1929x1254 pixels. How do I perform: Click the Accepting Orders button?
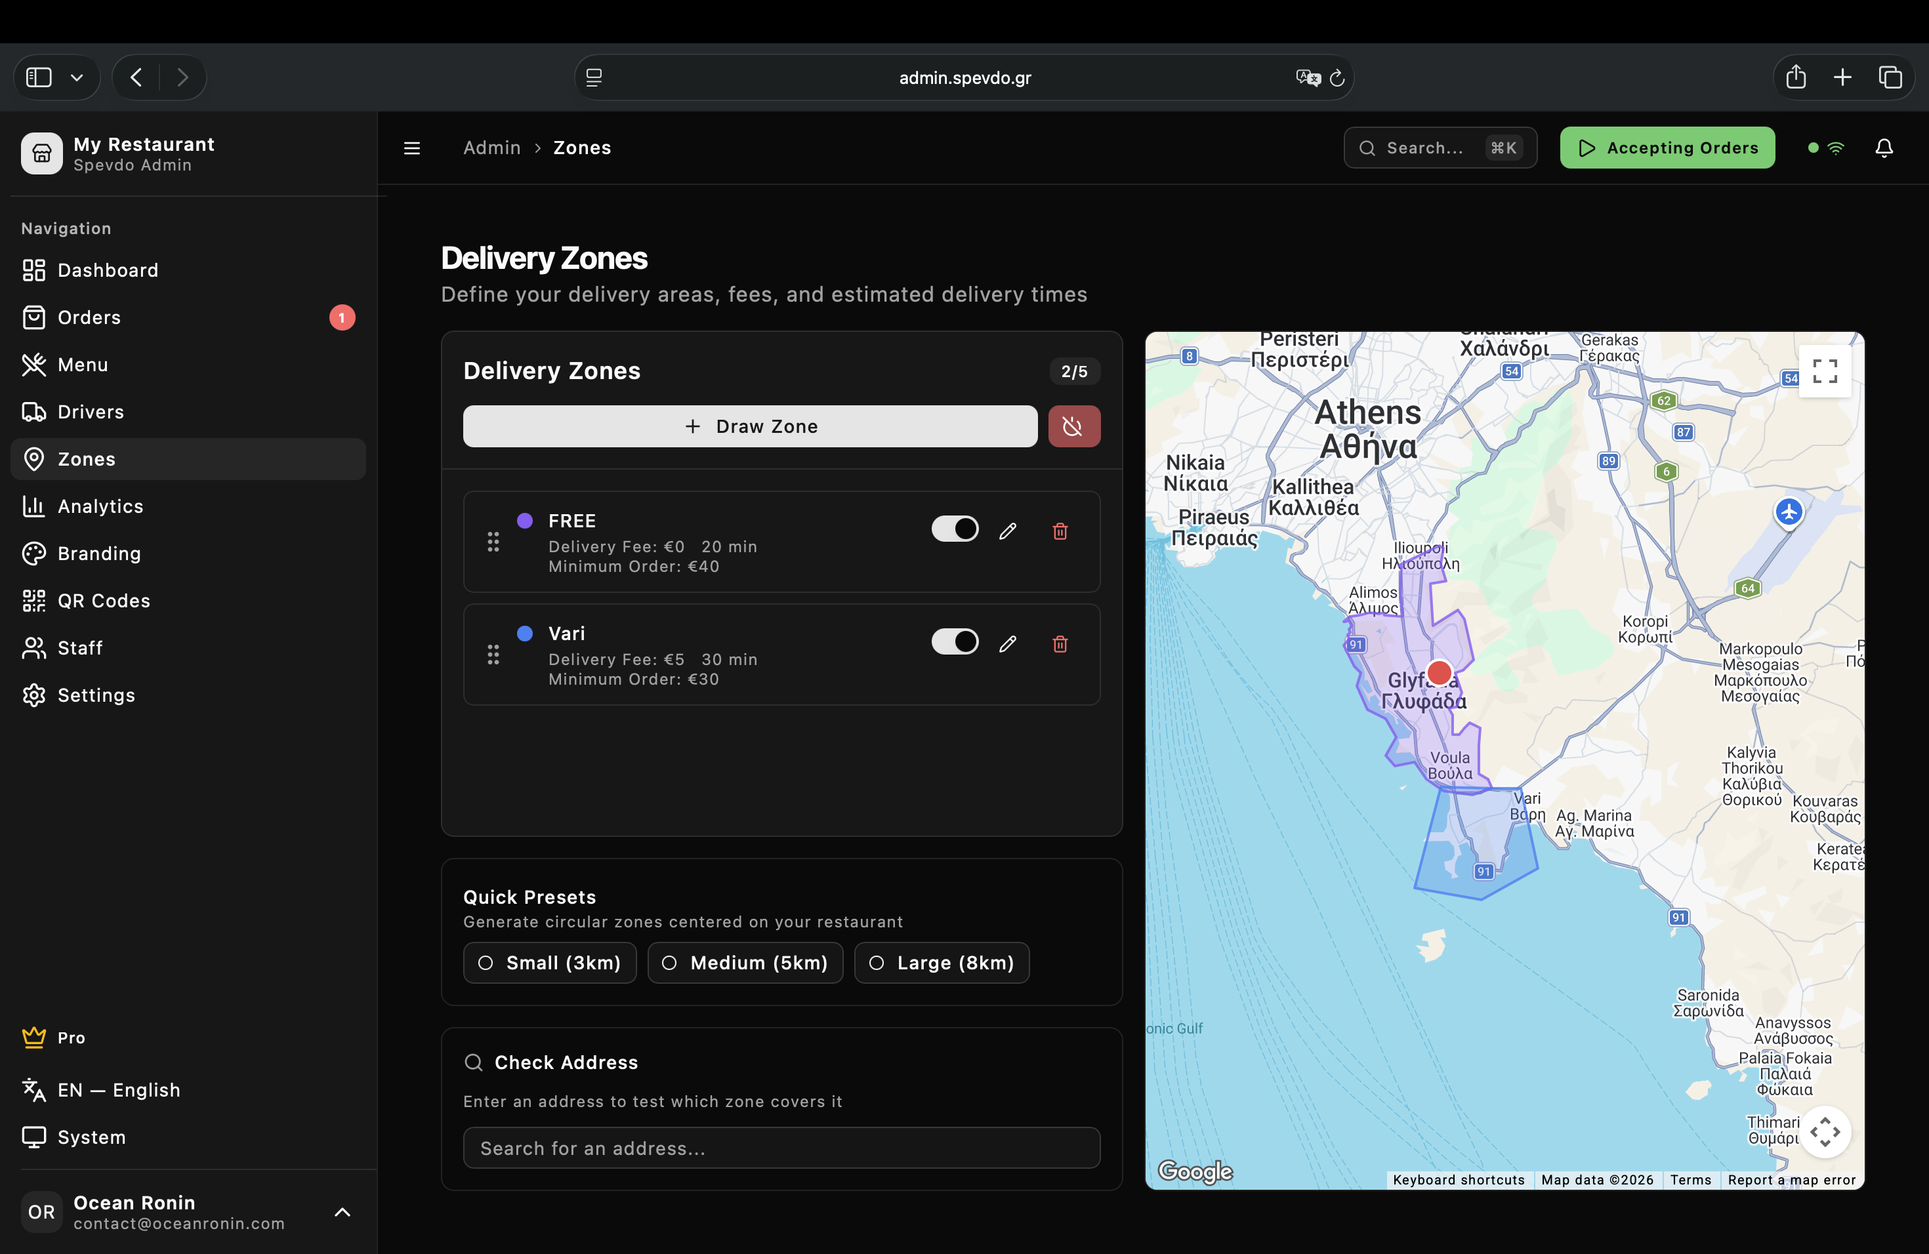1667,148
